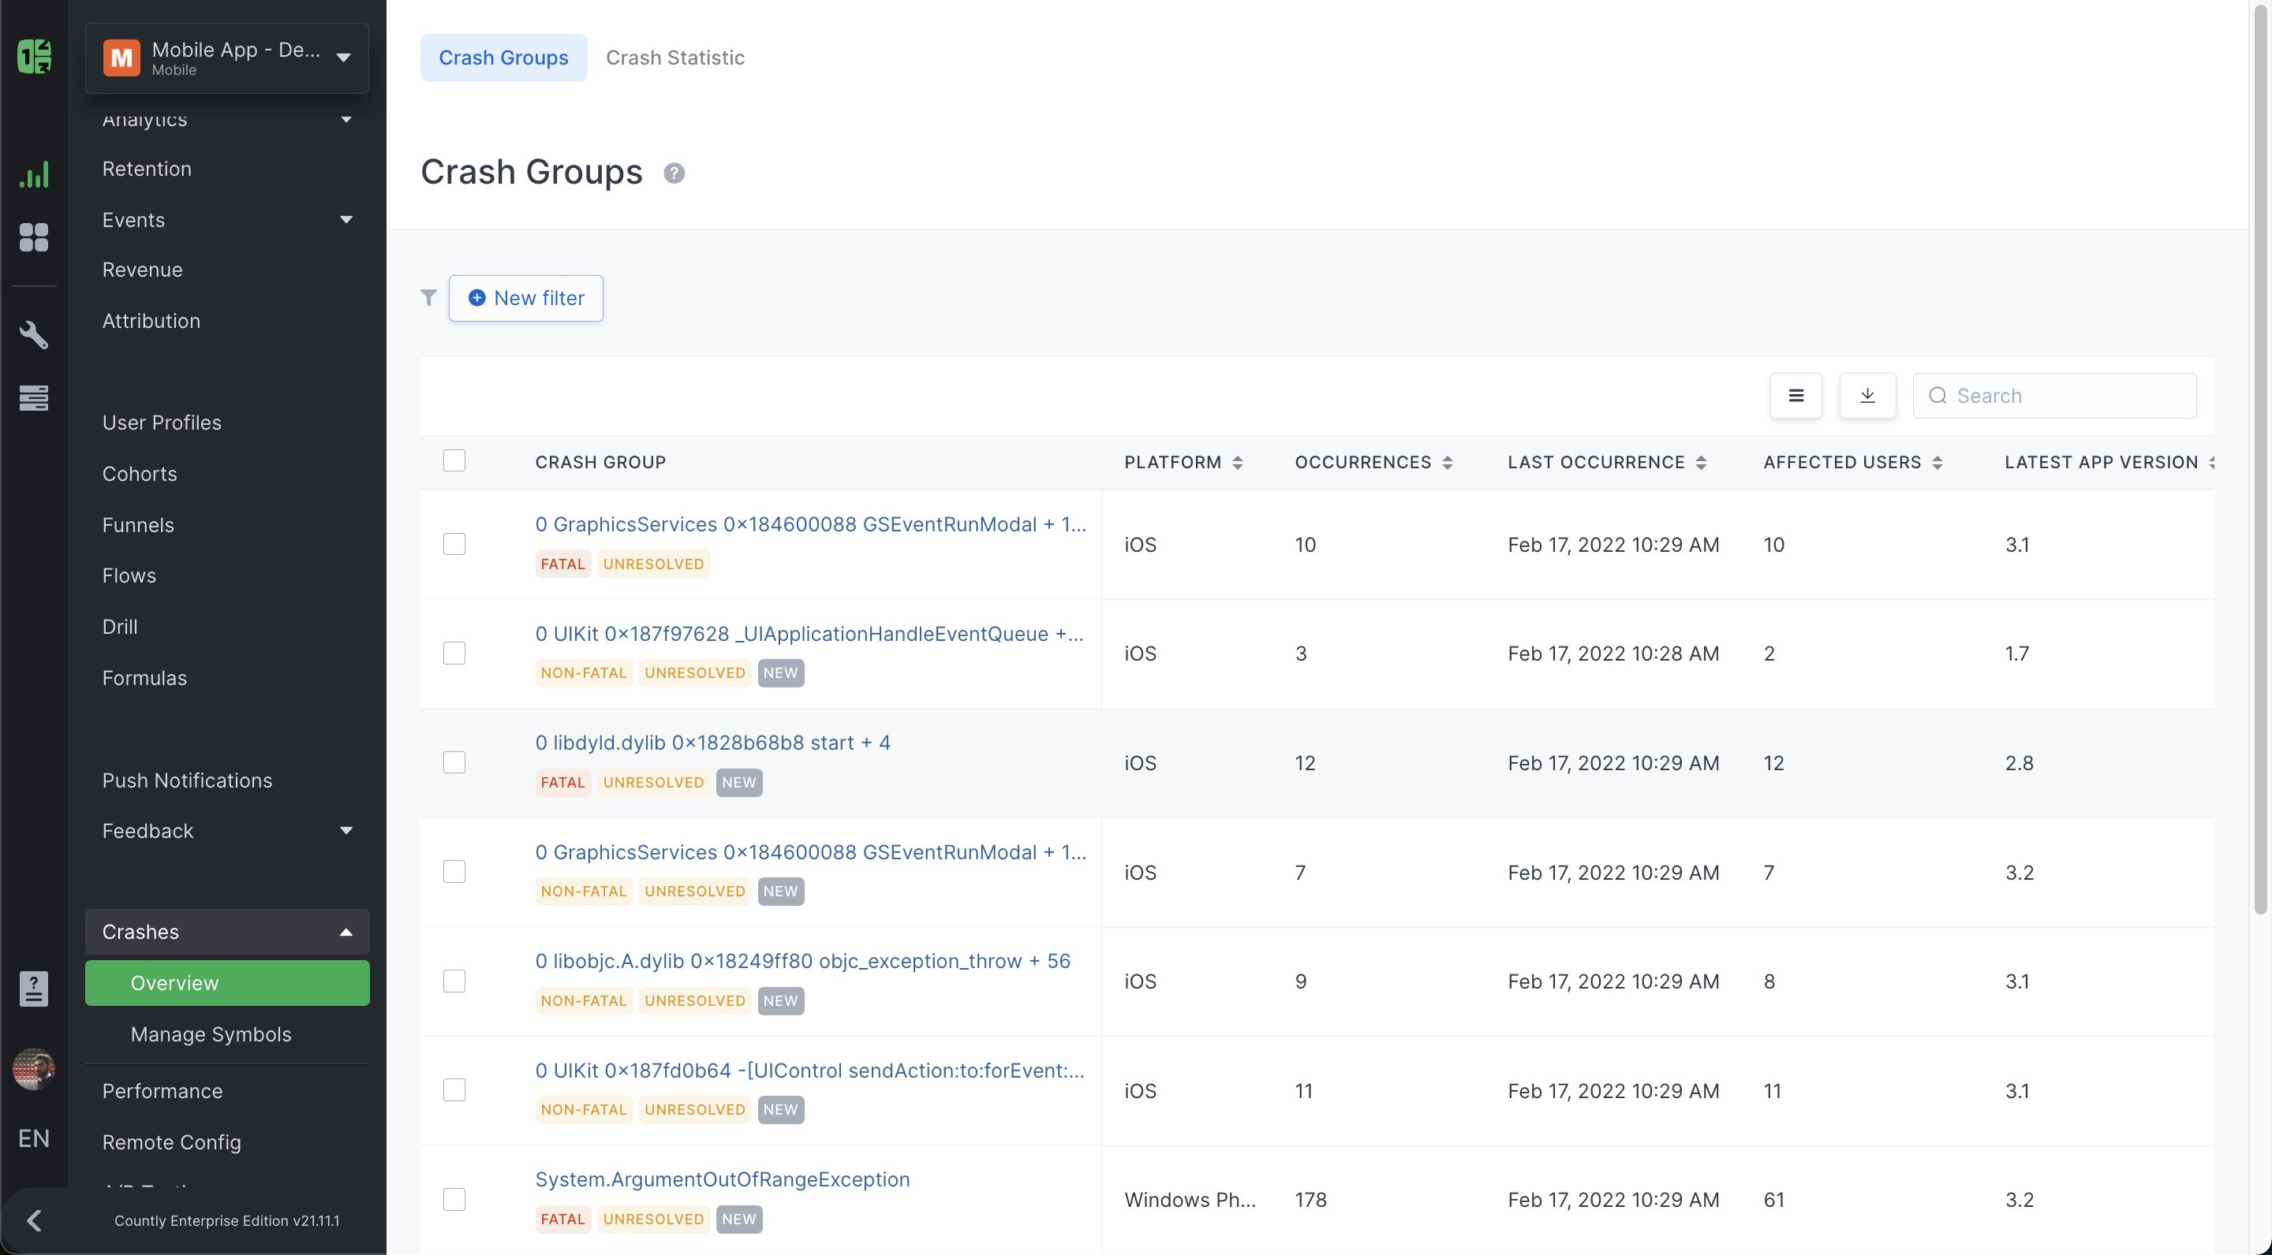
Task: Open Remote Config in sidebar
Action: click(x=171, y=1142)
